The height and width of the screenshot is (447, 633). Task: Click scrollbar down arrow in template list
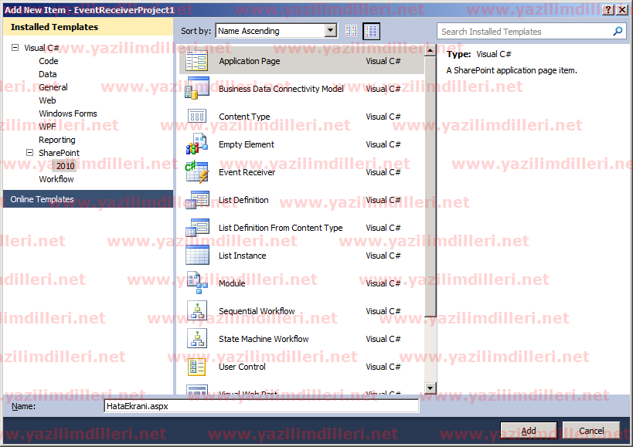430,388
